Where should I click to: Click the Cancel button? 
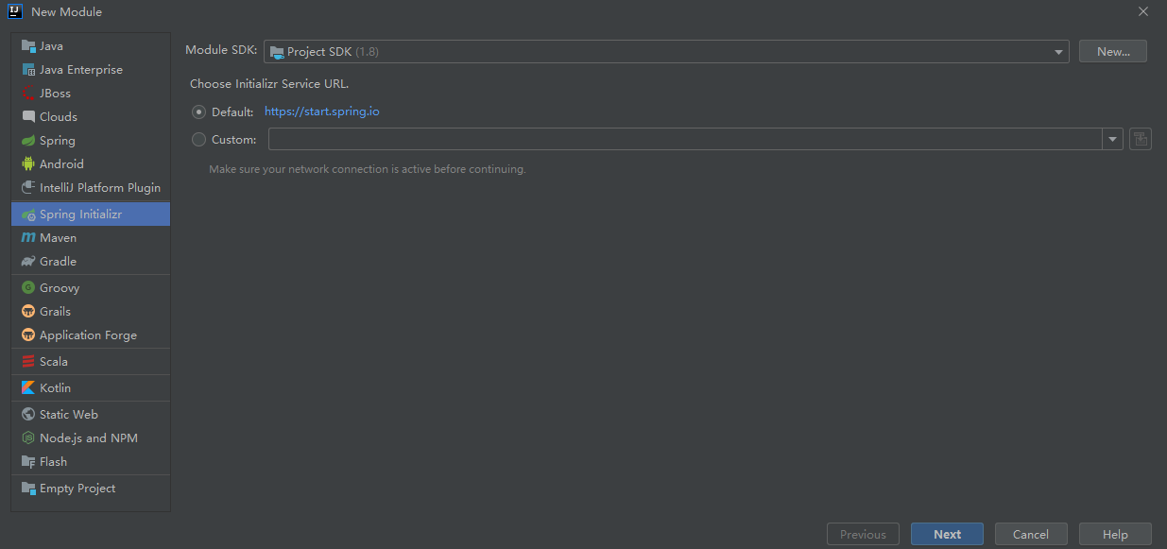1031,534
